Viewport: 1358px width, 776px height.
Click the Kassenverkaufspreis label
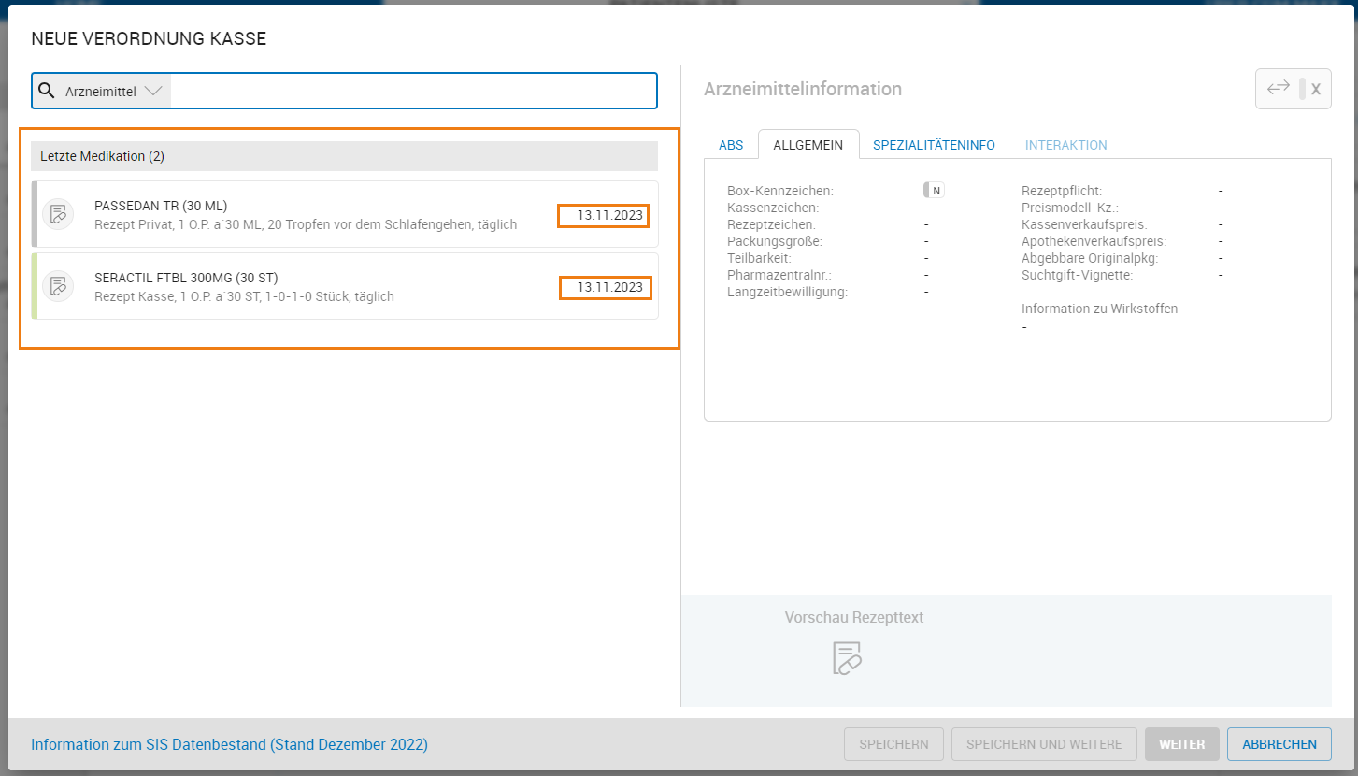click(x=1084, y=224)
